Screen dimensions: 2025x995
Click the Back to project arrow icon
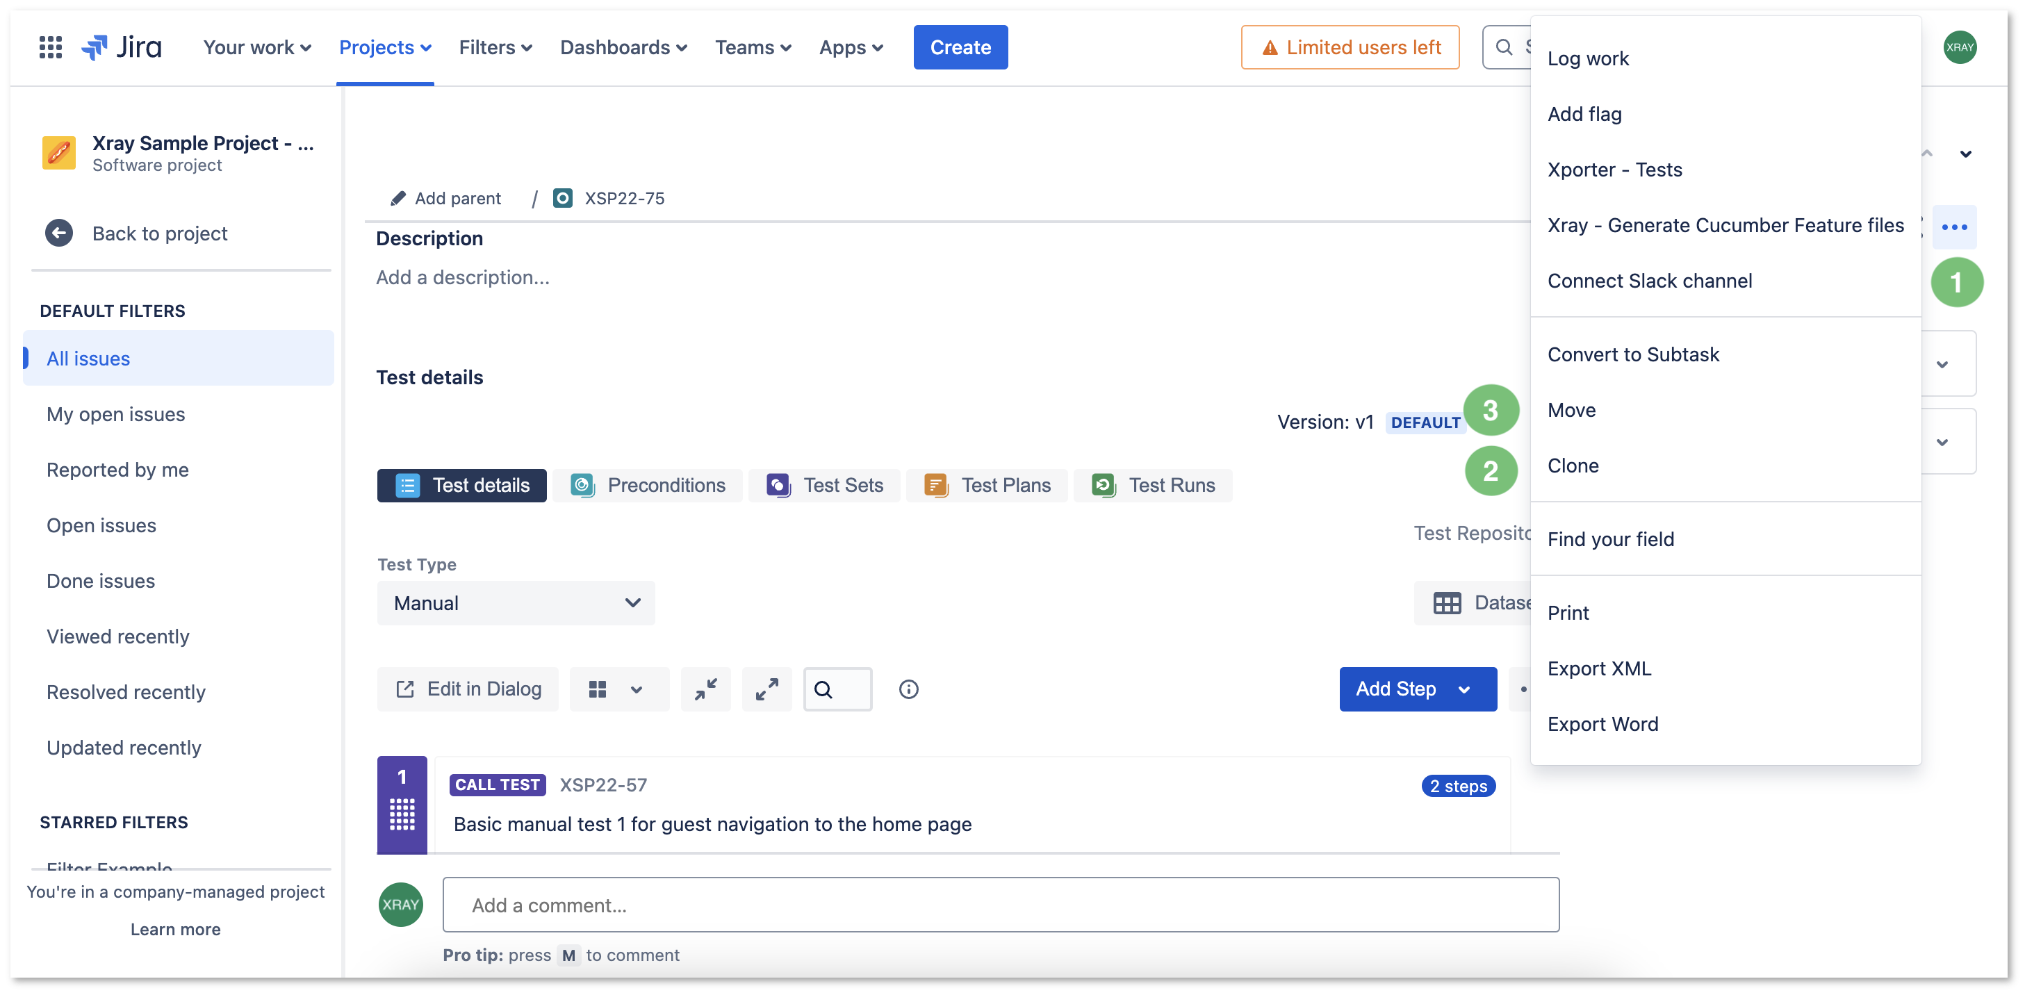tap(59, 233)
